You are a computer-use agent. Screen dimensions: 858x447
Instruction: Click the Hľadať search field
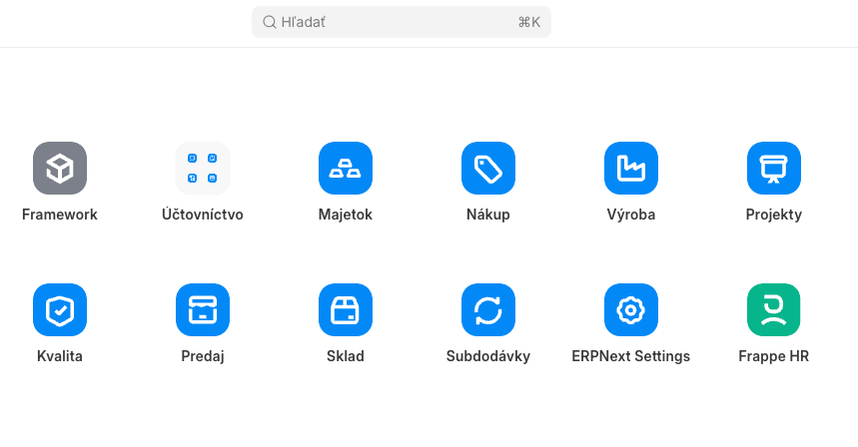point(402,22)
